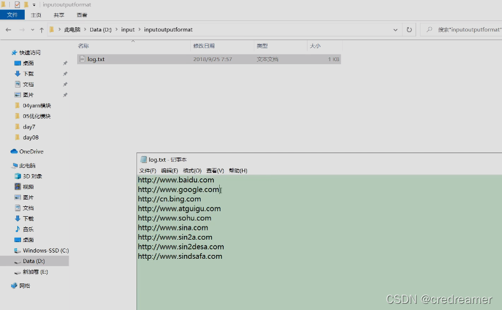
Task: Click the log.txt file icon
Action: (x=82, y=59)
